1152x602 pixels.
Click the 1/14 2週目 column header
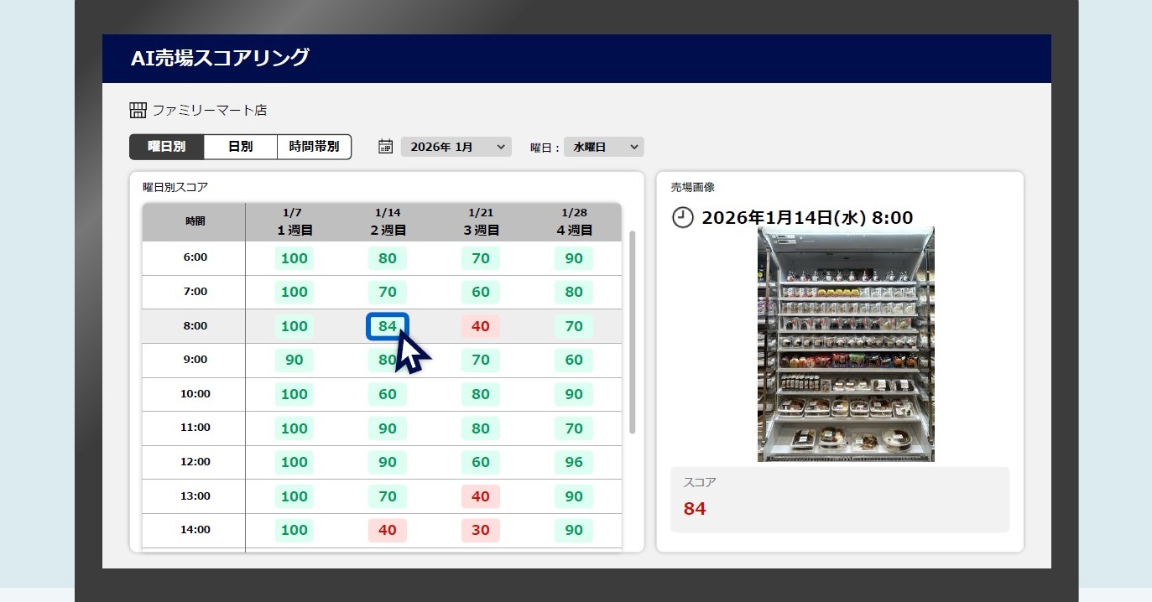click(386, 220)
